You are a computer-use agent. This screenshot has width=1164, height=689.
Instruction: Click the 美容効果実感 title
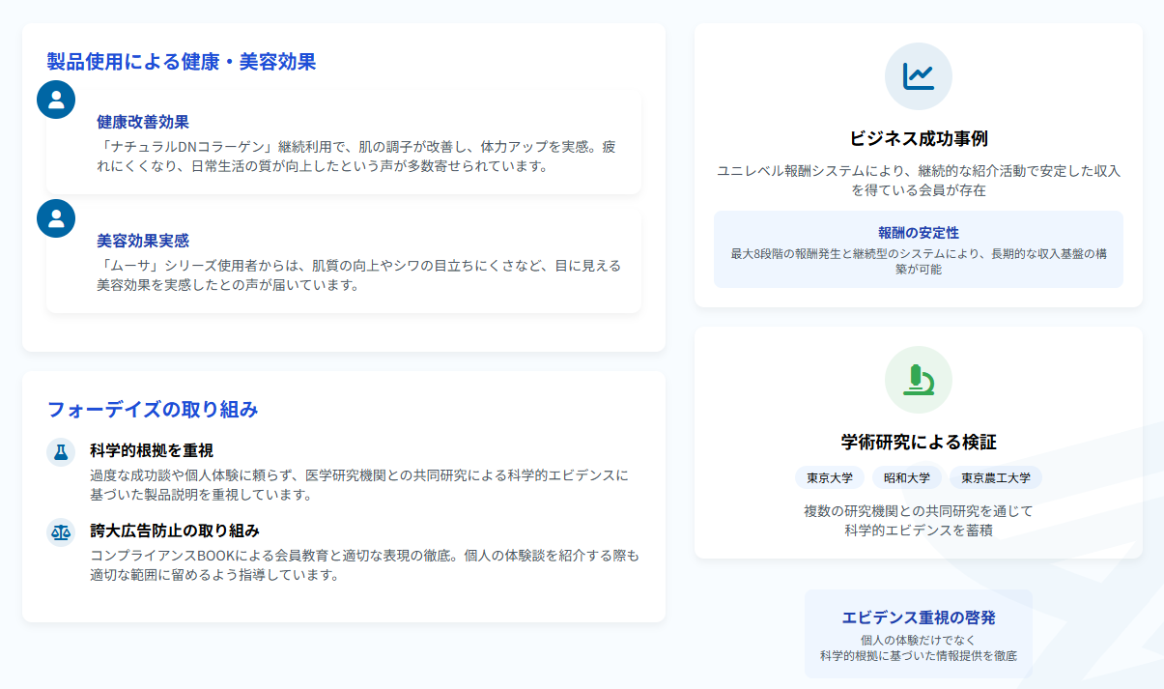point(143,241)
